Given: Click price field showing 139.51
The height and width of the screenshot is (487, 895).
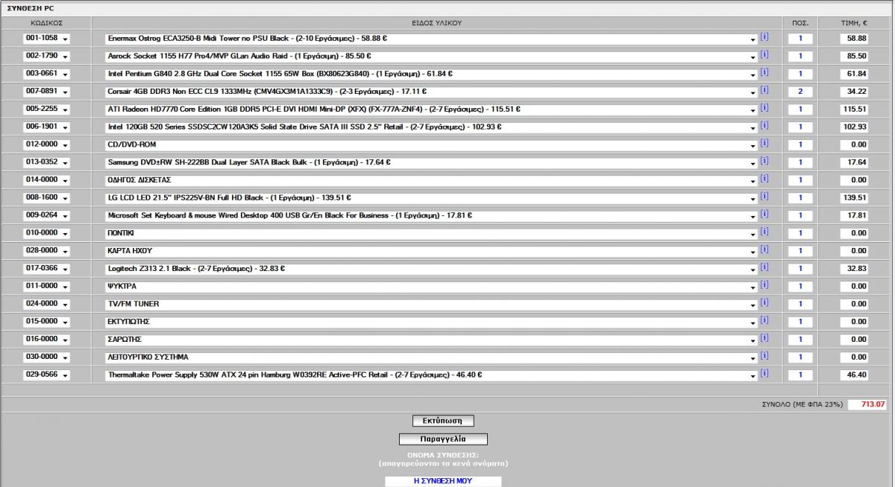Looking at the screenshot, I should tap(855, 198).
